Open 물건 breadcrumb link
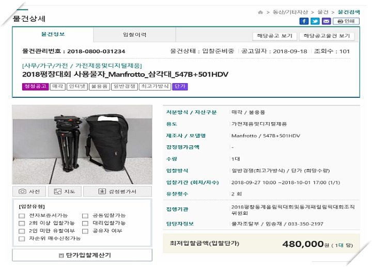The image size is (372, 267). click(323, 12)
